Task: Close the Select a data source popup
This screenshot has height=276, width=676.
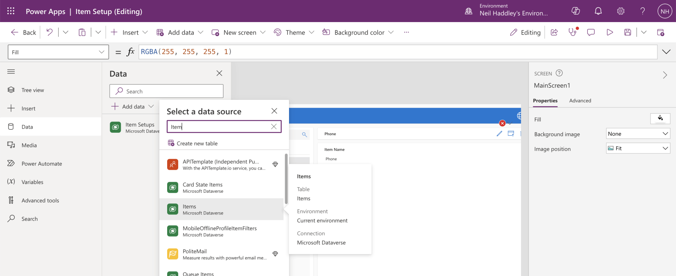Action: (x=274, y=111)
